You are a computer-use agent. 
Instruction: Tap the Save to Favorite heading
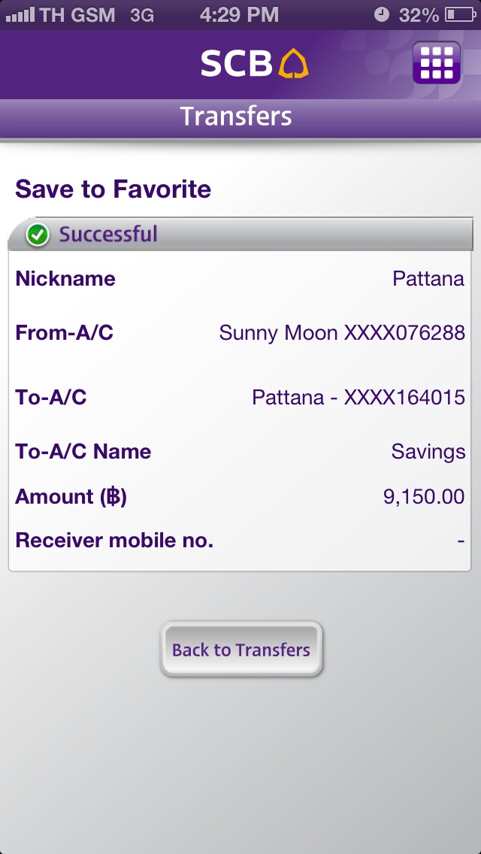coord(113,189)
